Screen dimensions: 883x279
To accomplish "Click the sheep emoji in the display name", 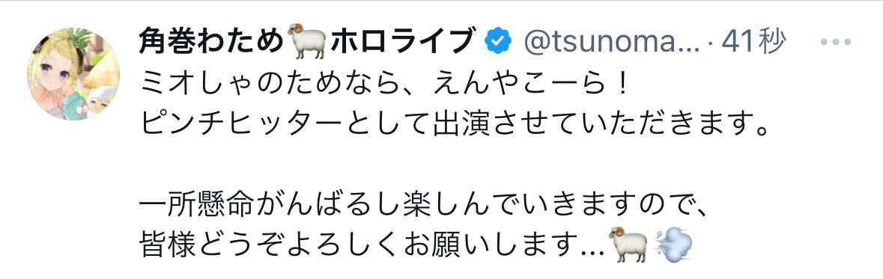I will 307,41.
